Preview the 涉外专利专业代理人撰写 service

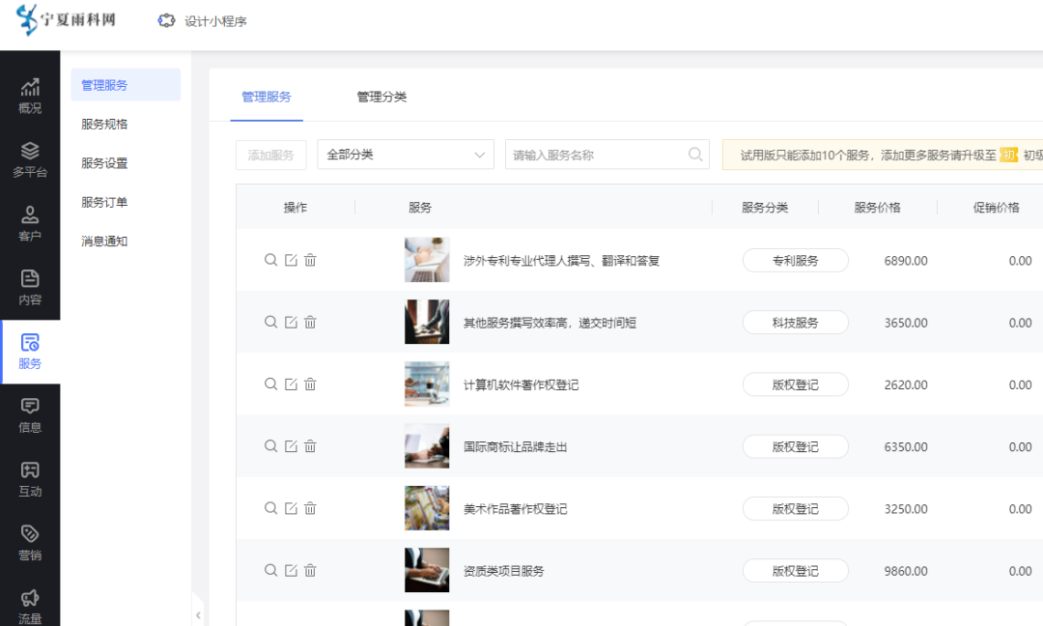click(270, 260)
